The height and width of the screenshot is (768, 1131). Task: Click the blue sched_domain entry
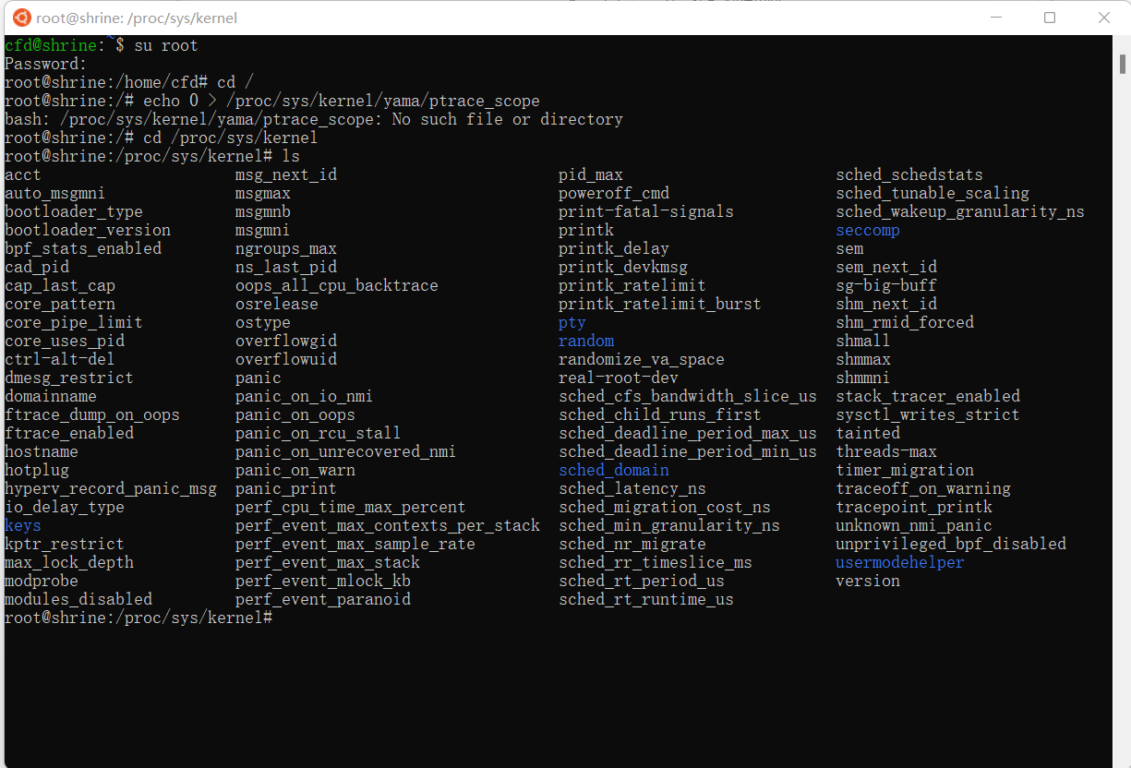pyautogui.click(x=614, y=470)
